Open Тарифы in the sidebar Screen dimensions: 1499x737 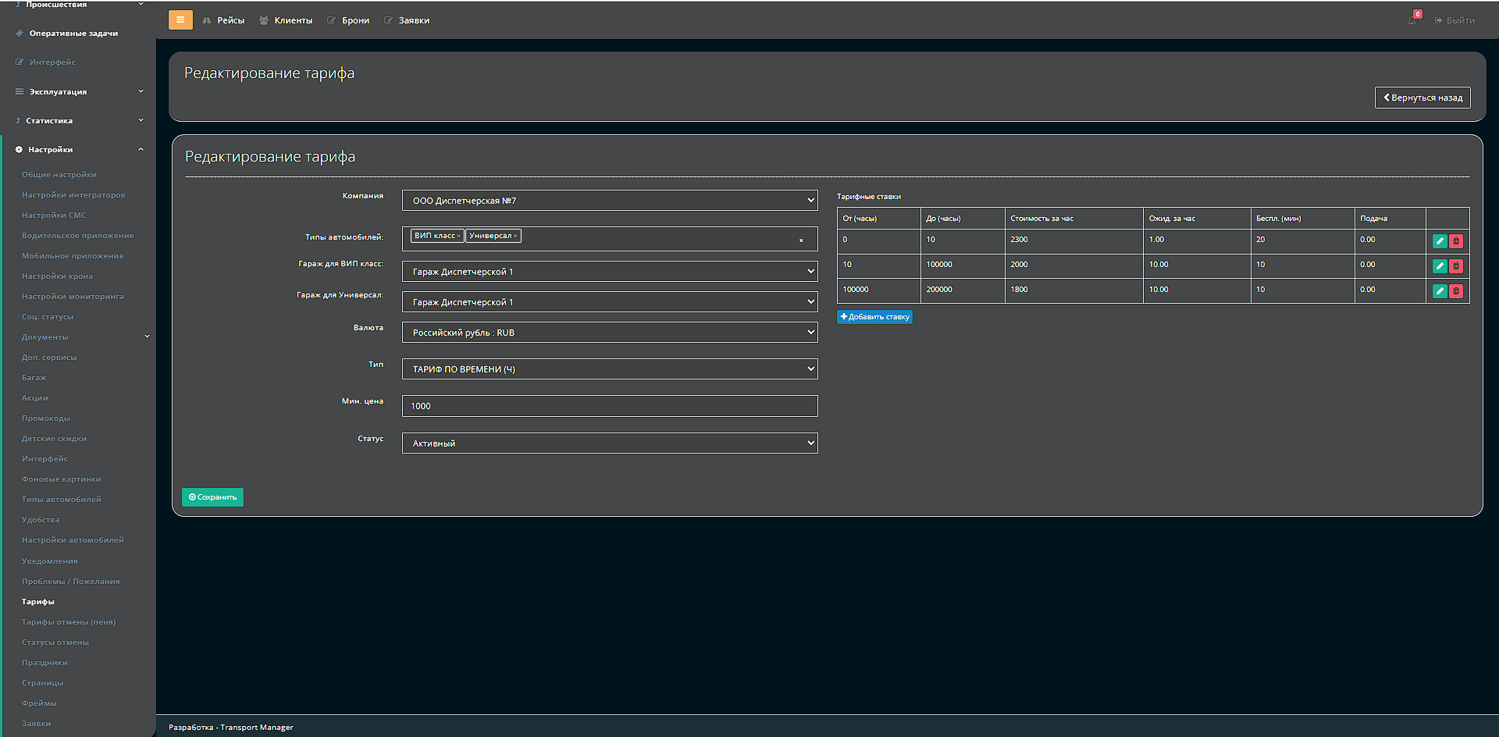point(38,602)
